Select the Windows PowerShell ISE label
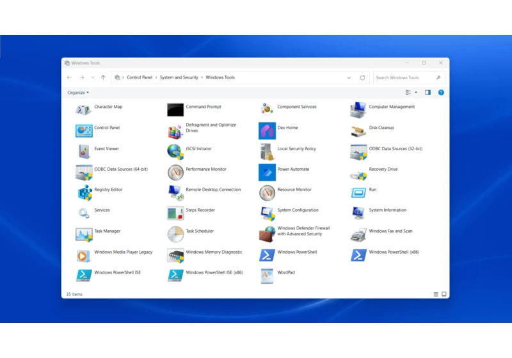Image resolution: width=512 pixels, height=358 pixels. [118, 272]
